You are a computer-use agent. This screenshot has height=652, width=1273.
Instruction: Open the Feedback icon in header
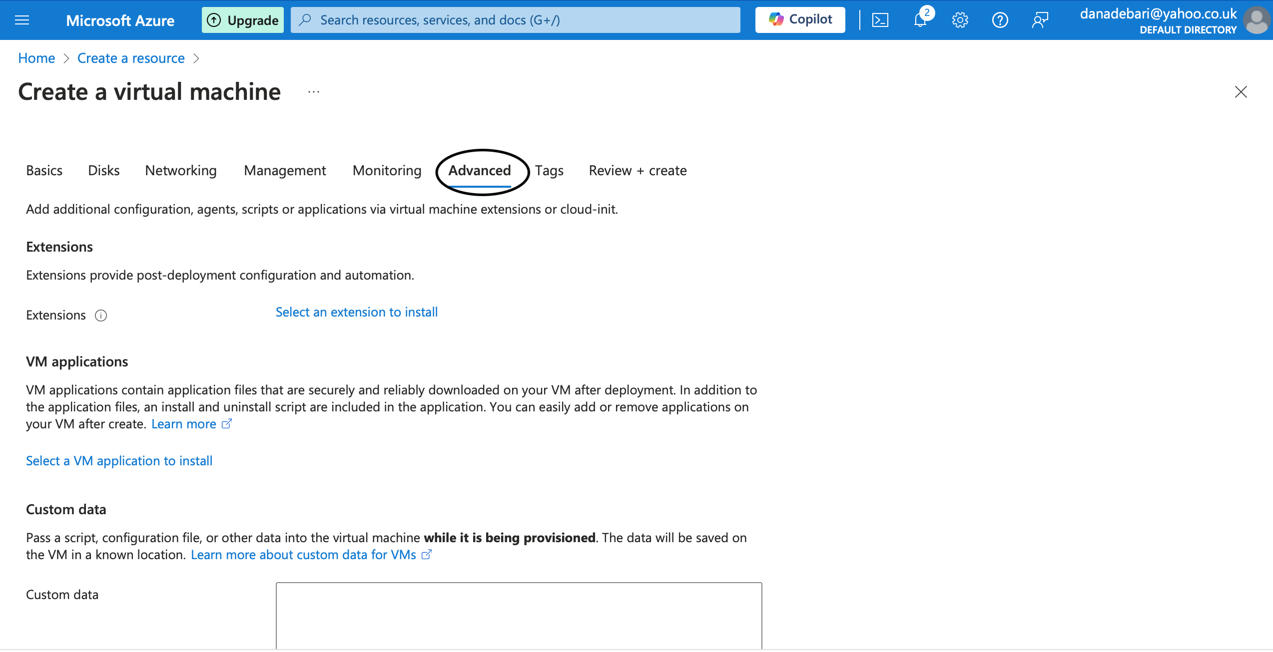(x=1040, y=20)
